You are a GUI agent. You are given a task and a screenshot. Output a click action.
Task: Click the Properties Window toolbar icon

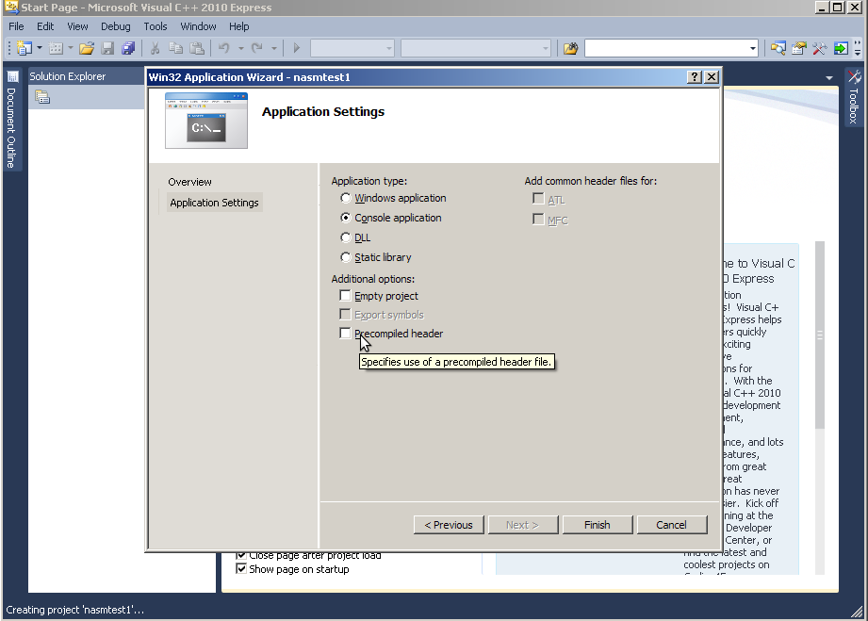click(x=799, y=48)
